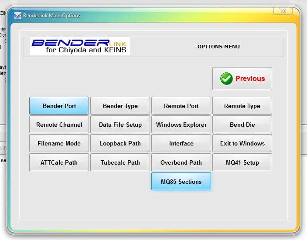
Task: Configure the Tubecalc Path
Action: [120, 162]
